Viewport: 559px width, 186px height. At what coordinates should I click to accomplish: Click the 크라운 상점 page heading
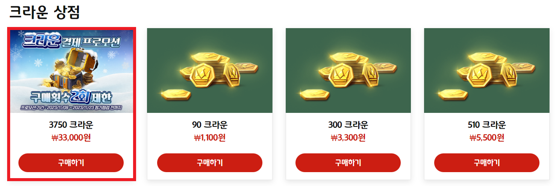[45, 12]
